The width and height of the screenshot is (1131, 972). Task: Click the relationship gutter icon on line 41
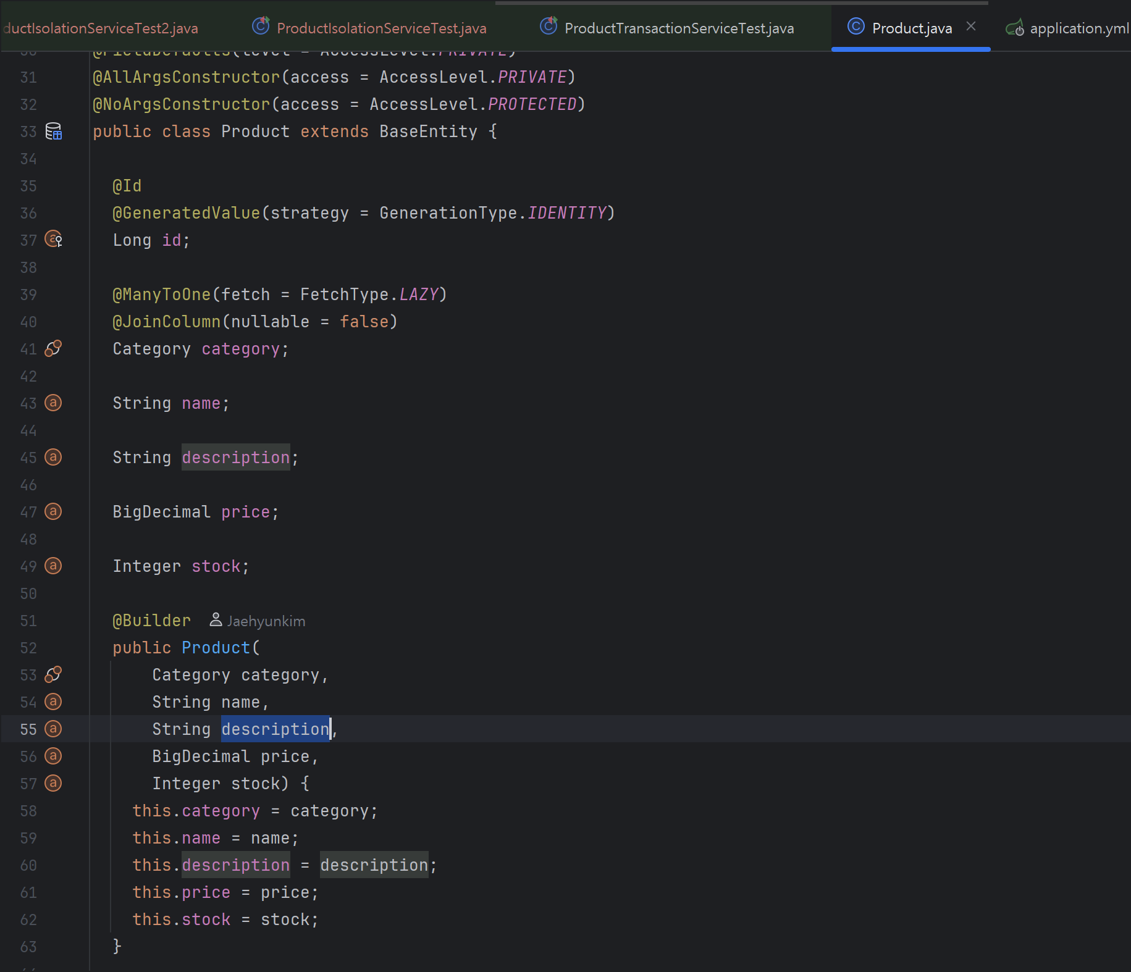pyautogui.click(x=54, y=349)
